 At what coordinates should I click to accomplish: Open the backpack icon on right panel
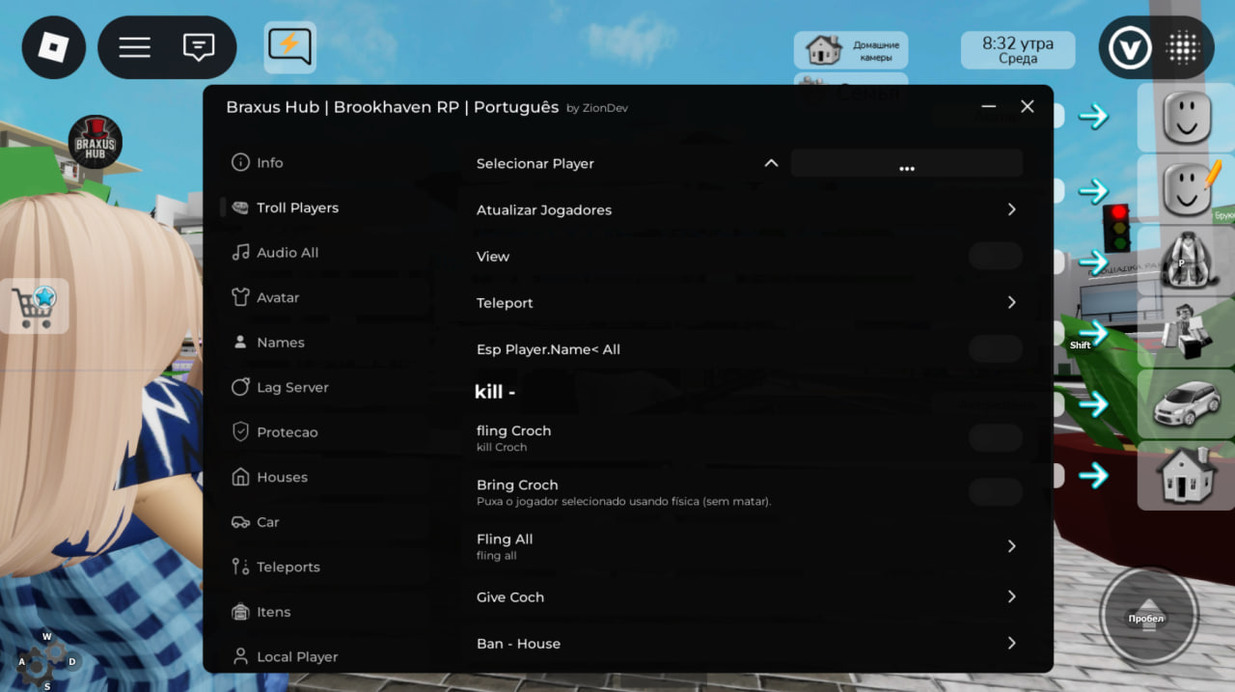click(x=1186, y=262)
